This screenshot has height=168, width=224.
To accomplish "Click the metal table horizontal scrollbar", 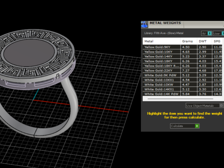I will [x=181, y=99].
